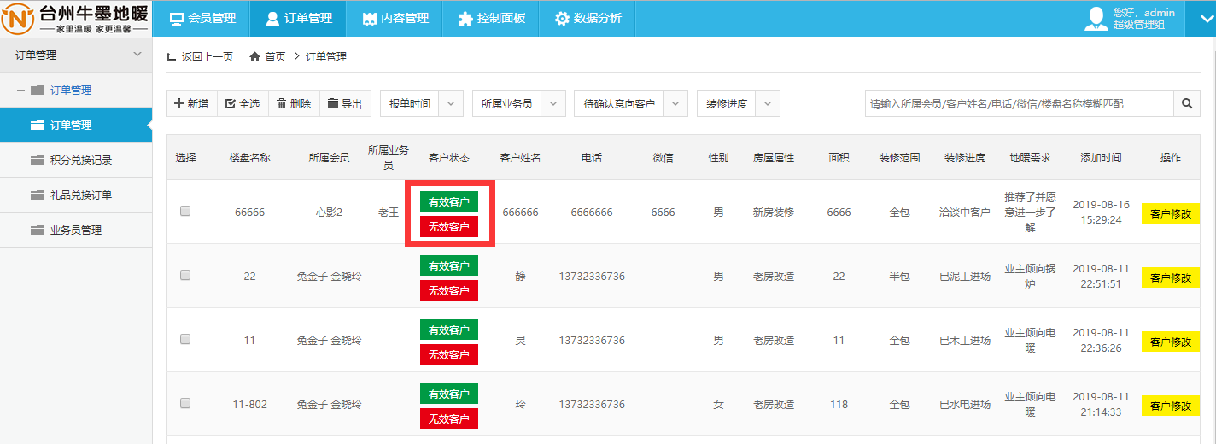This screenshot has width=1216, height=444.
Task: Tick the checkbox for row 11
Action: pos(185,339)
